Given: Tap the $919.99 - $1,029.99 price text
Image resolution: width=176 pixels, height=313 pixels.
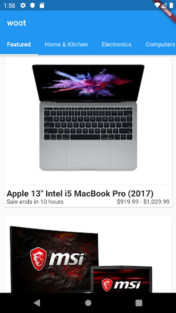Looking at the screenshot, I should pyautogui.click(x=143, y=202).
